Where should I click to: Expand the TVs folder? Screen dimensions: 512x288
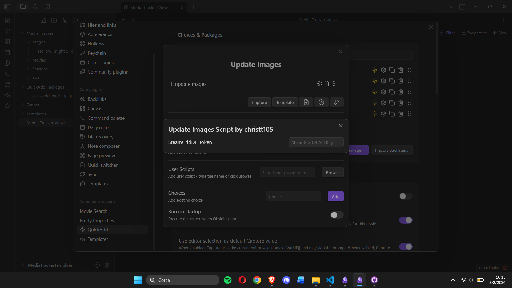(29, 78)
